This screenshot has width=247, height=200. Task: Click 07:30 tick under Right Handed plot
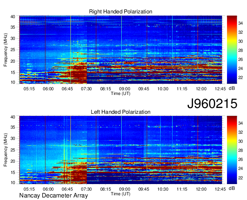tap(86, 89)
